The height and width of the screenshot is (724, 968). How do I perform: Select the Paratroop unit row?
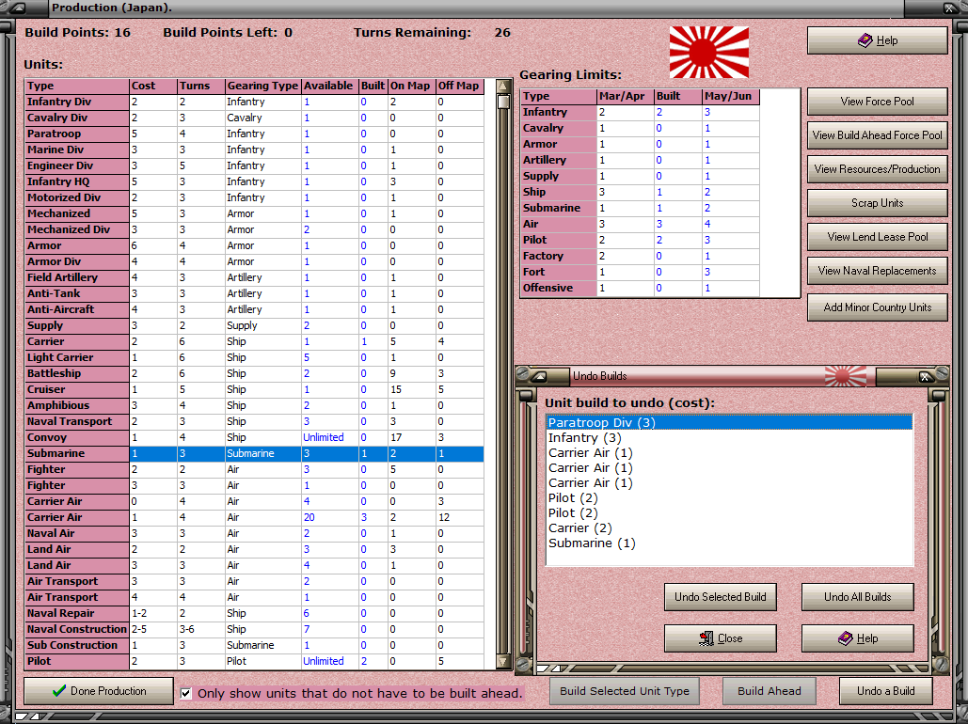[x=254, y=134]
